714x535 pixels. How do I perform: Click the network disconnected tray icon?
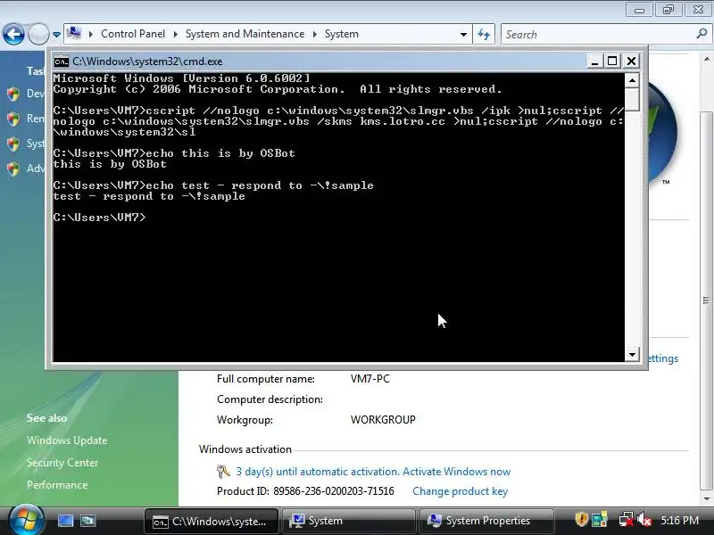pos(627,520)
